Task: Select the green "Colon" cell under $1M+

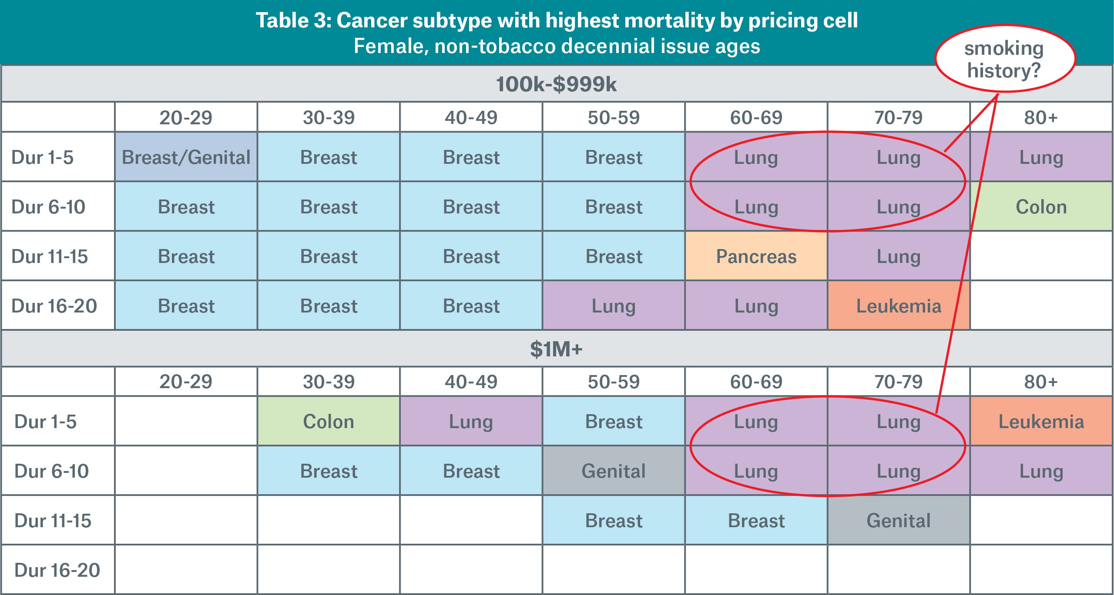Action: 329,422
